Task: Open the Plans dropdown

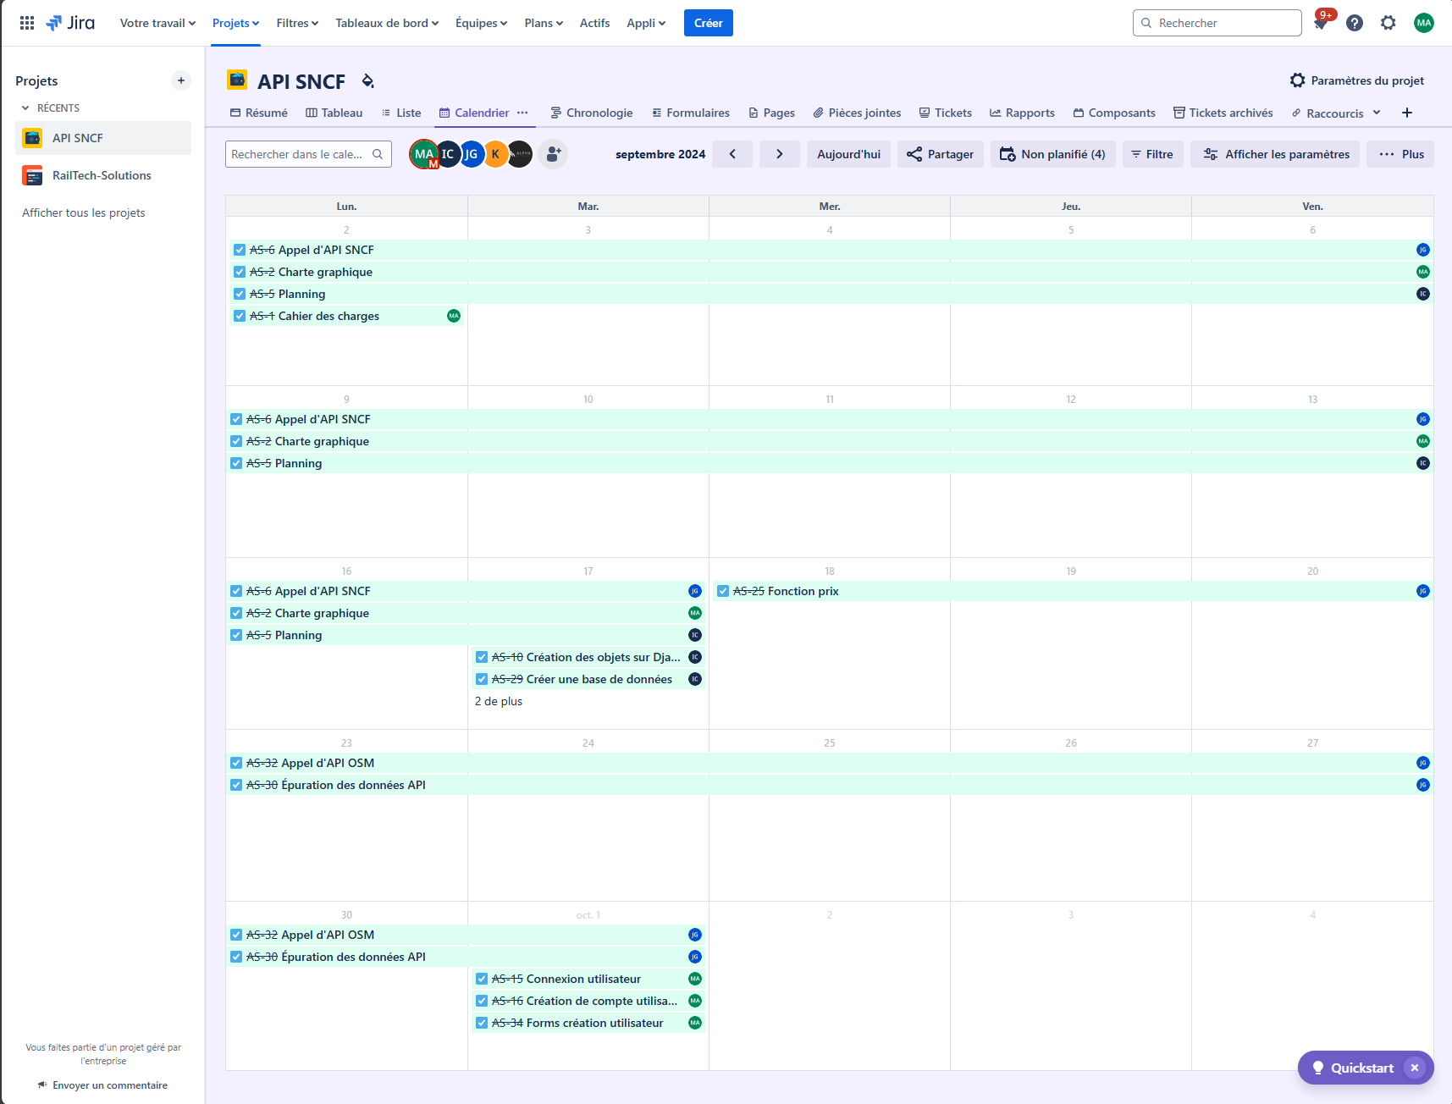Action: pos(544,23)
